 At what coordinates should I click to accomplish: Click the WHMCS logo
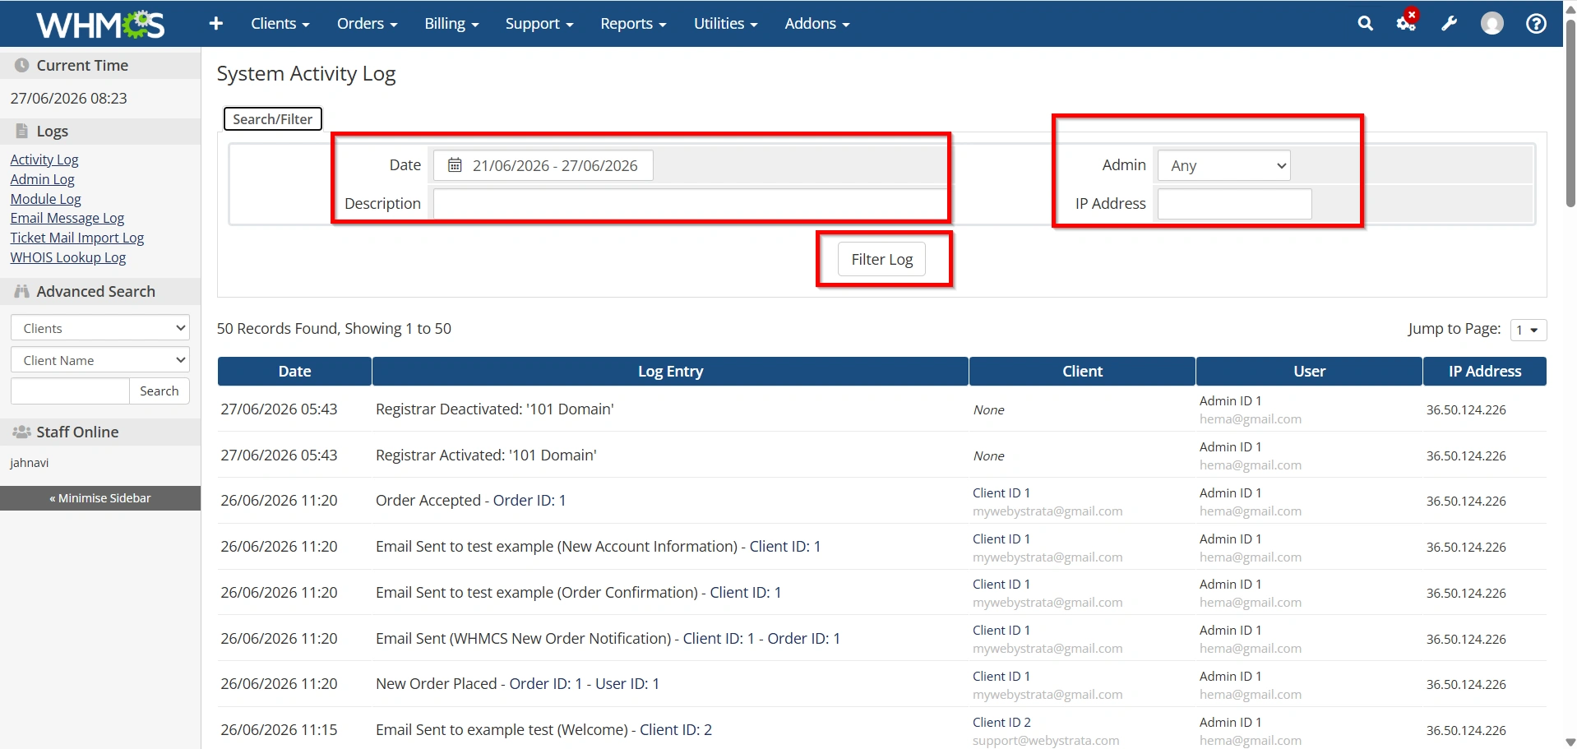click(100, 25)
